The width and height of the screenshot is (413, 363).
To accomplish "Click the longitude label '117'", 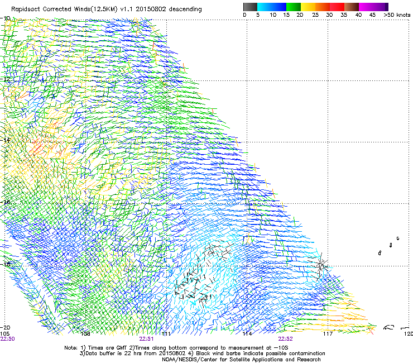I will tap(328, 334).
